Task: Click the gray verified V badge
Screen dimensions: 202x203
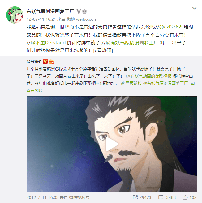Action: (79, 11)
